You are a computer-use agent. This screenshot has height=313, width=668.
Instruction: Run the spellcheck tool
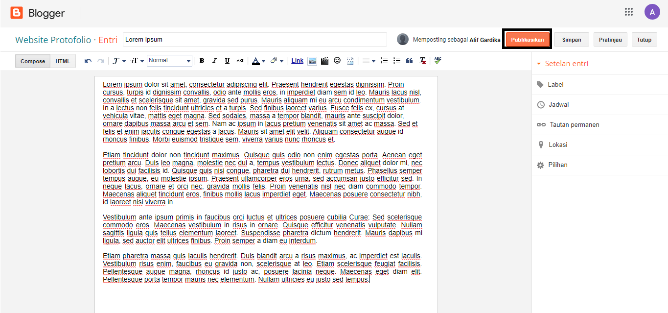click(x=437, y=60)
